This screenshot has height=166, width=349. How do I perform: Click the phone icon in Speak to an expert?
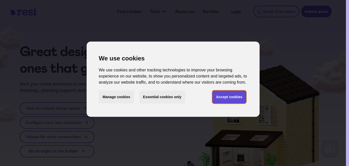[259, 11]
